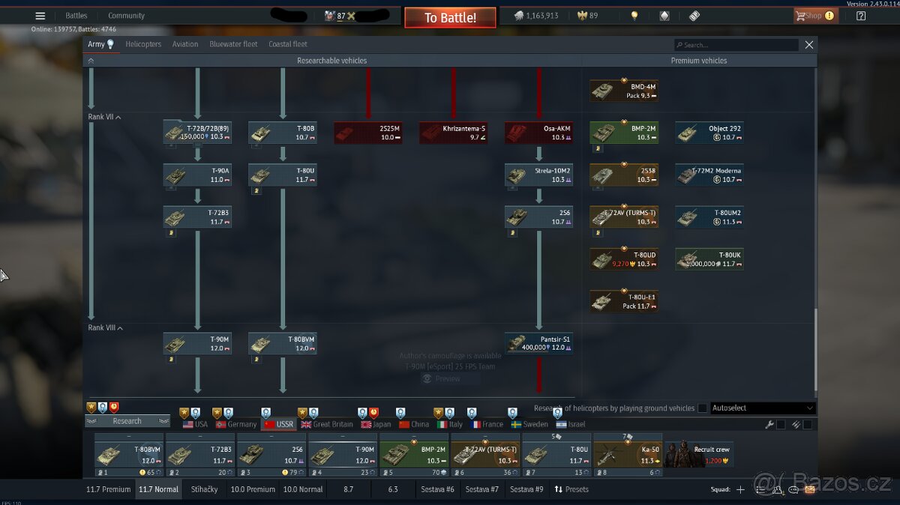Toggle the checkbox next to stripes icon
Image resolution: width=900 pixels, height=505 pixels.
808,425
